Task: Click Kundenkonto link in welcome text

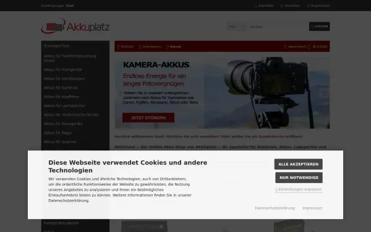Action: pyautogui.click(x=271, y=137)
